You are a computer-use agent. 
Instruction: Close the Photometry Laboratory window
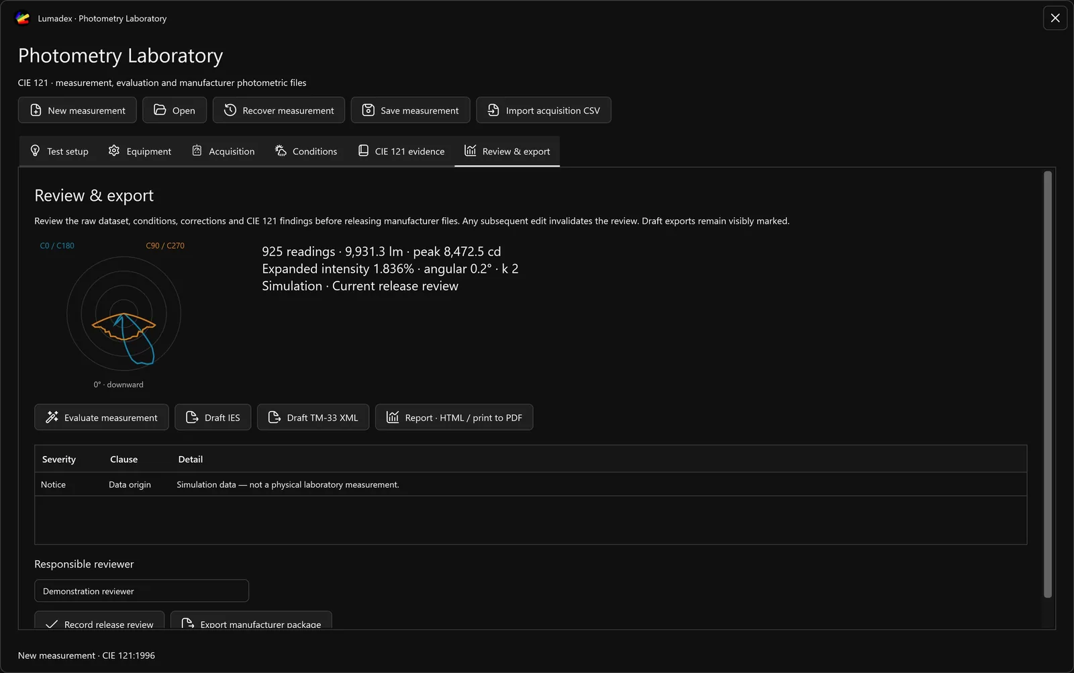[1055, 18]
